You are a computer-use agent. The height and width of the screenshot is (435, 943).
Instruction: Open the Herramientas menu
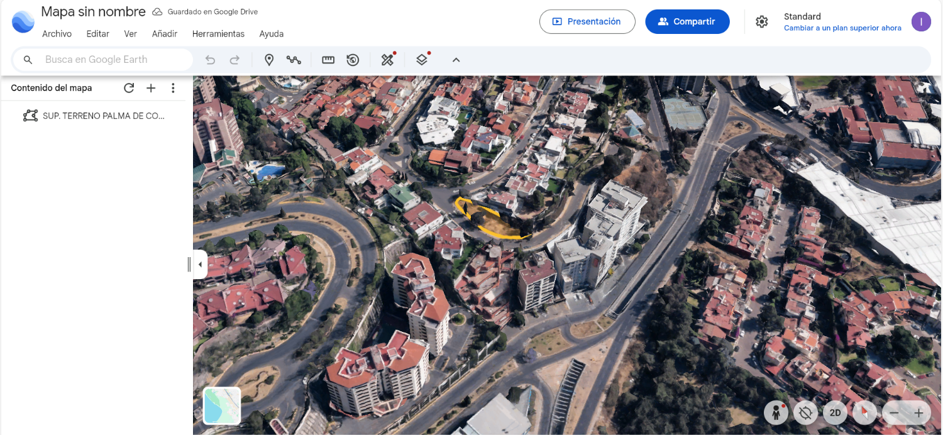tap(218, 34)
